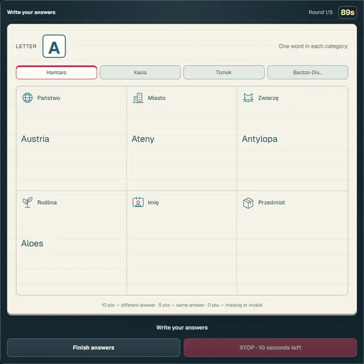Viewport: 364px width, 364px height.
Task: Click the buildings icon beside Miasto
Action: (x=138, y=98)
